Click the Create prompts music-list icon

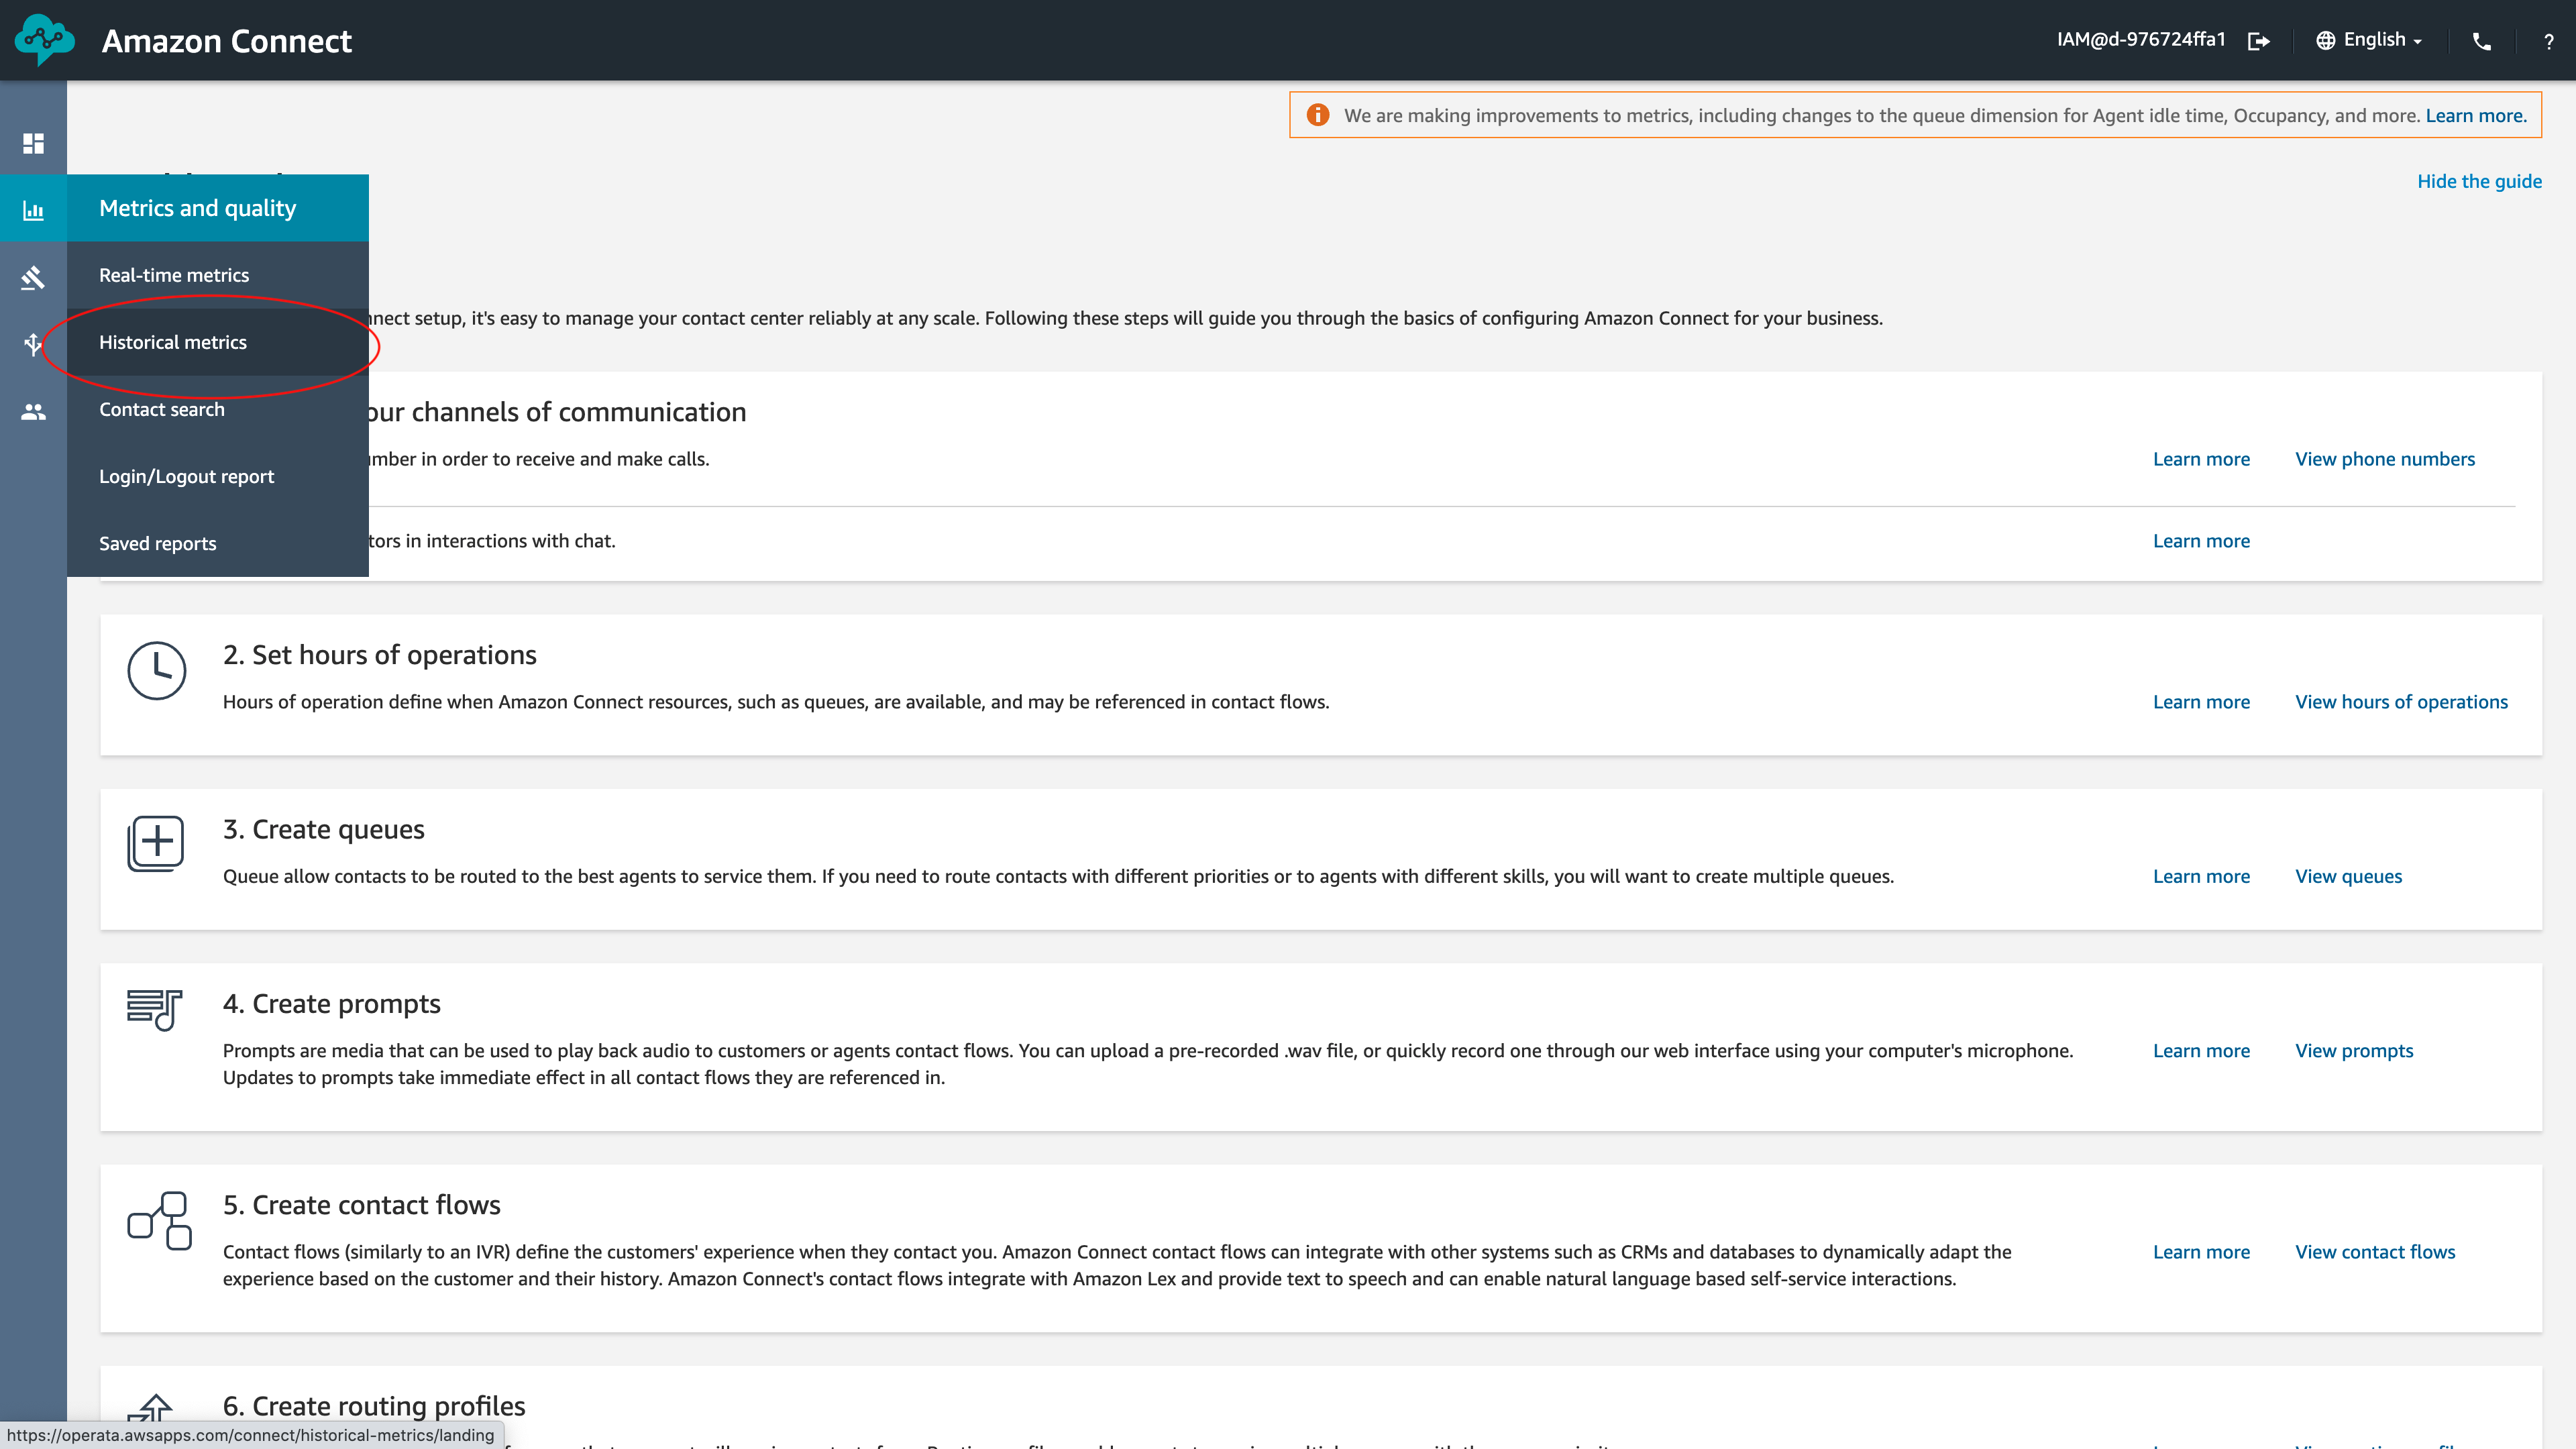point(154,1010)
